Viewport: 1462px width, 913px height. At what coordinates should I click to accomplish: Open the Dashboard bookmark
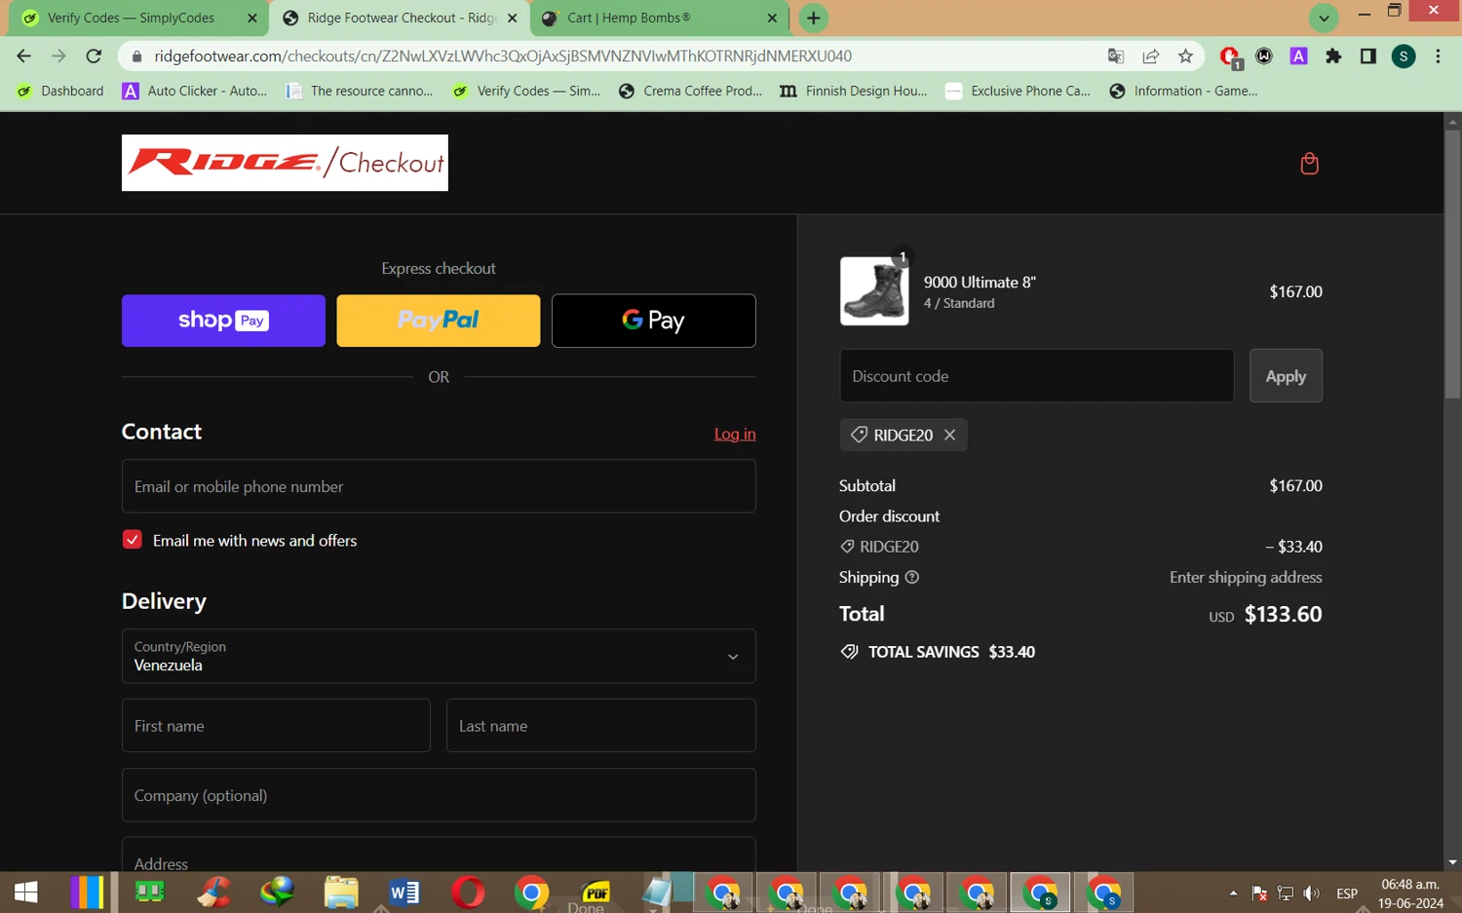click(x=60, y=91)
